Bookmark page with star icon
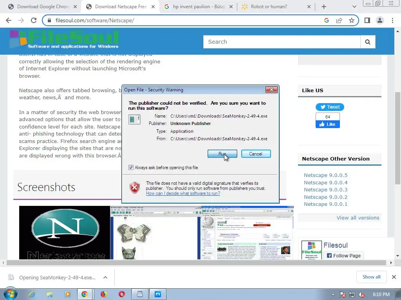This screenshot has height=300, width=401. (352, 20)
